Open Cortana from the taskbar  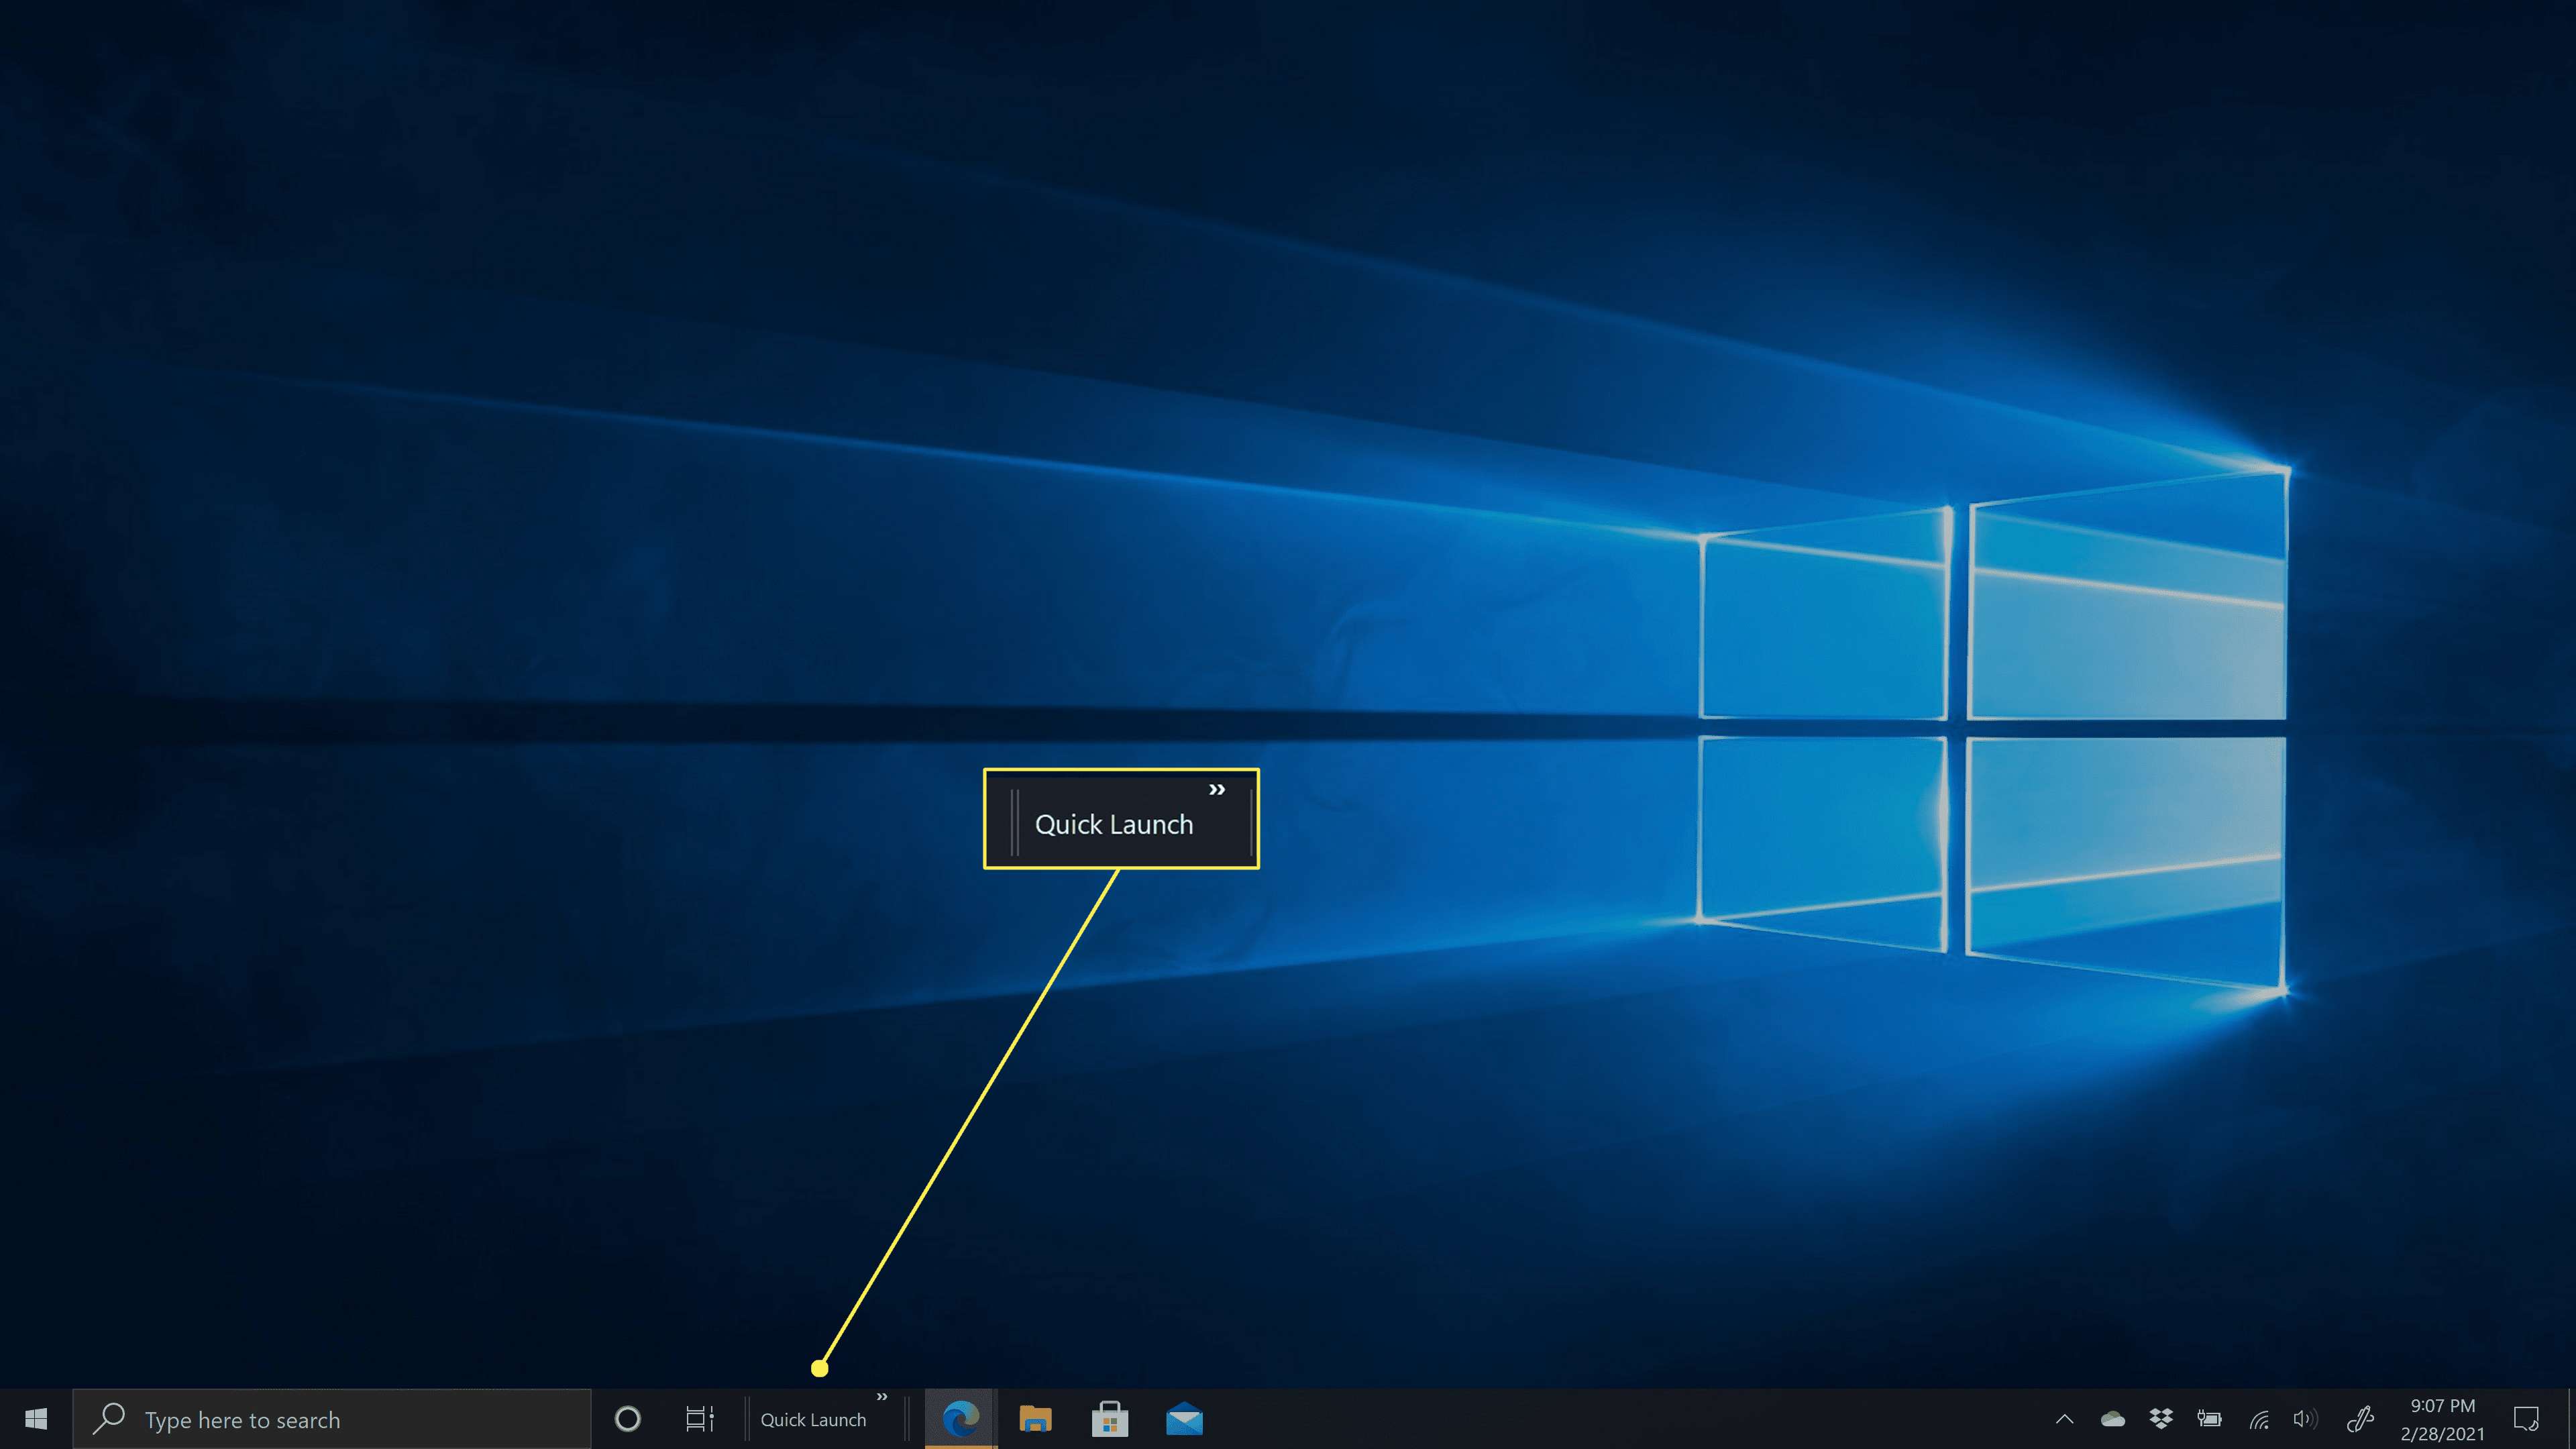[627, 1419]
